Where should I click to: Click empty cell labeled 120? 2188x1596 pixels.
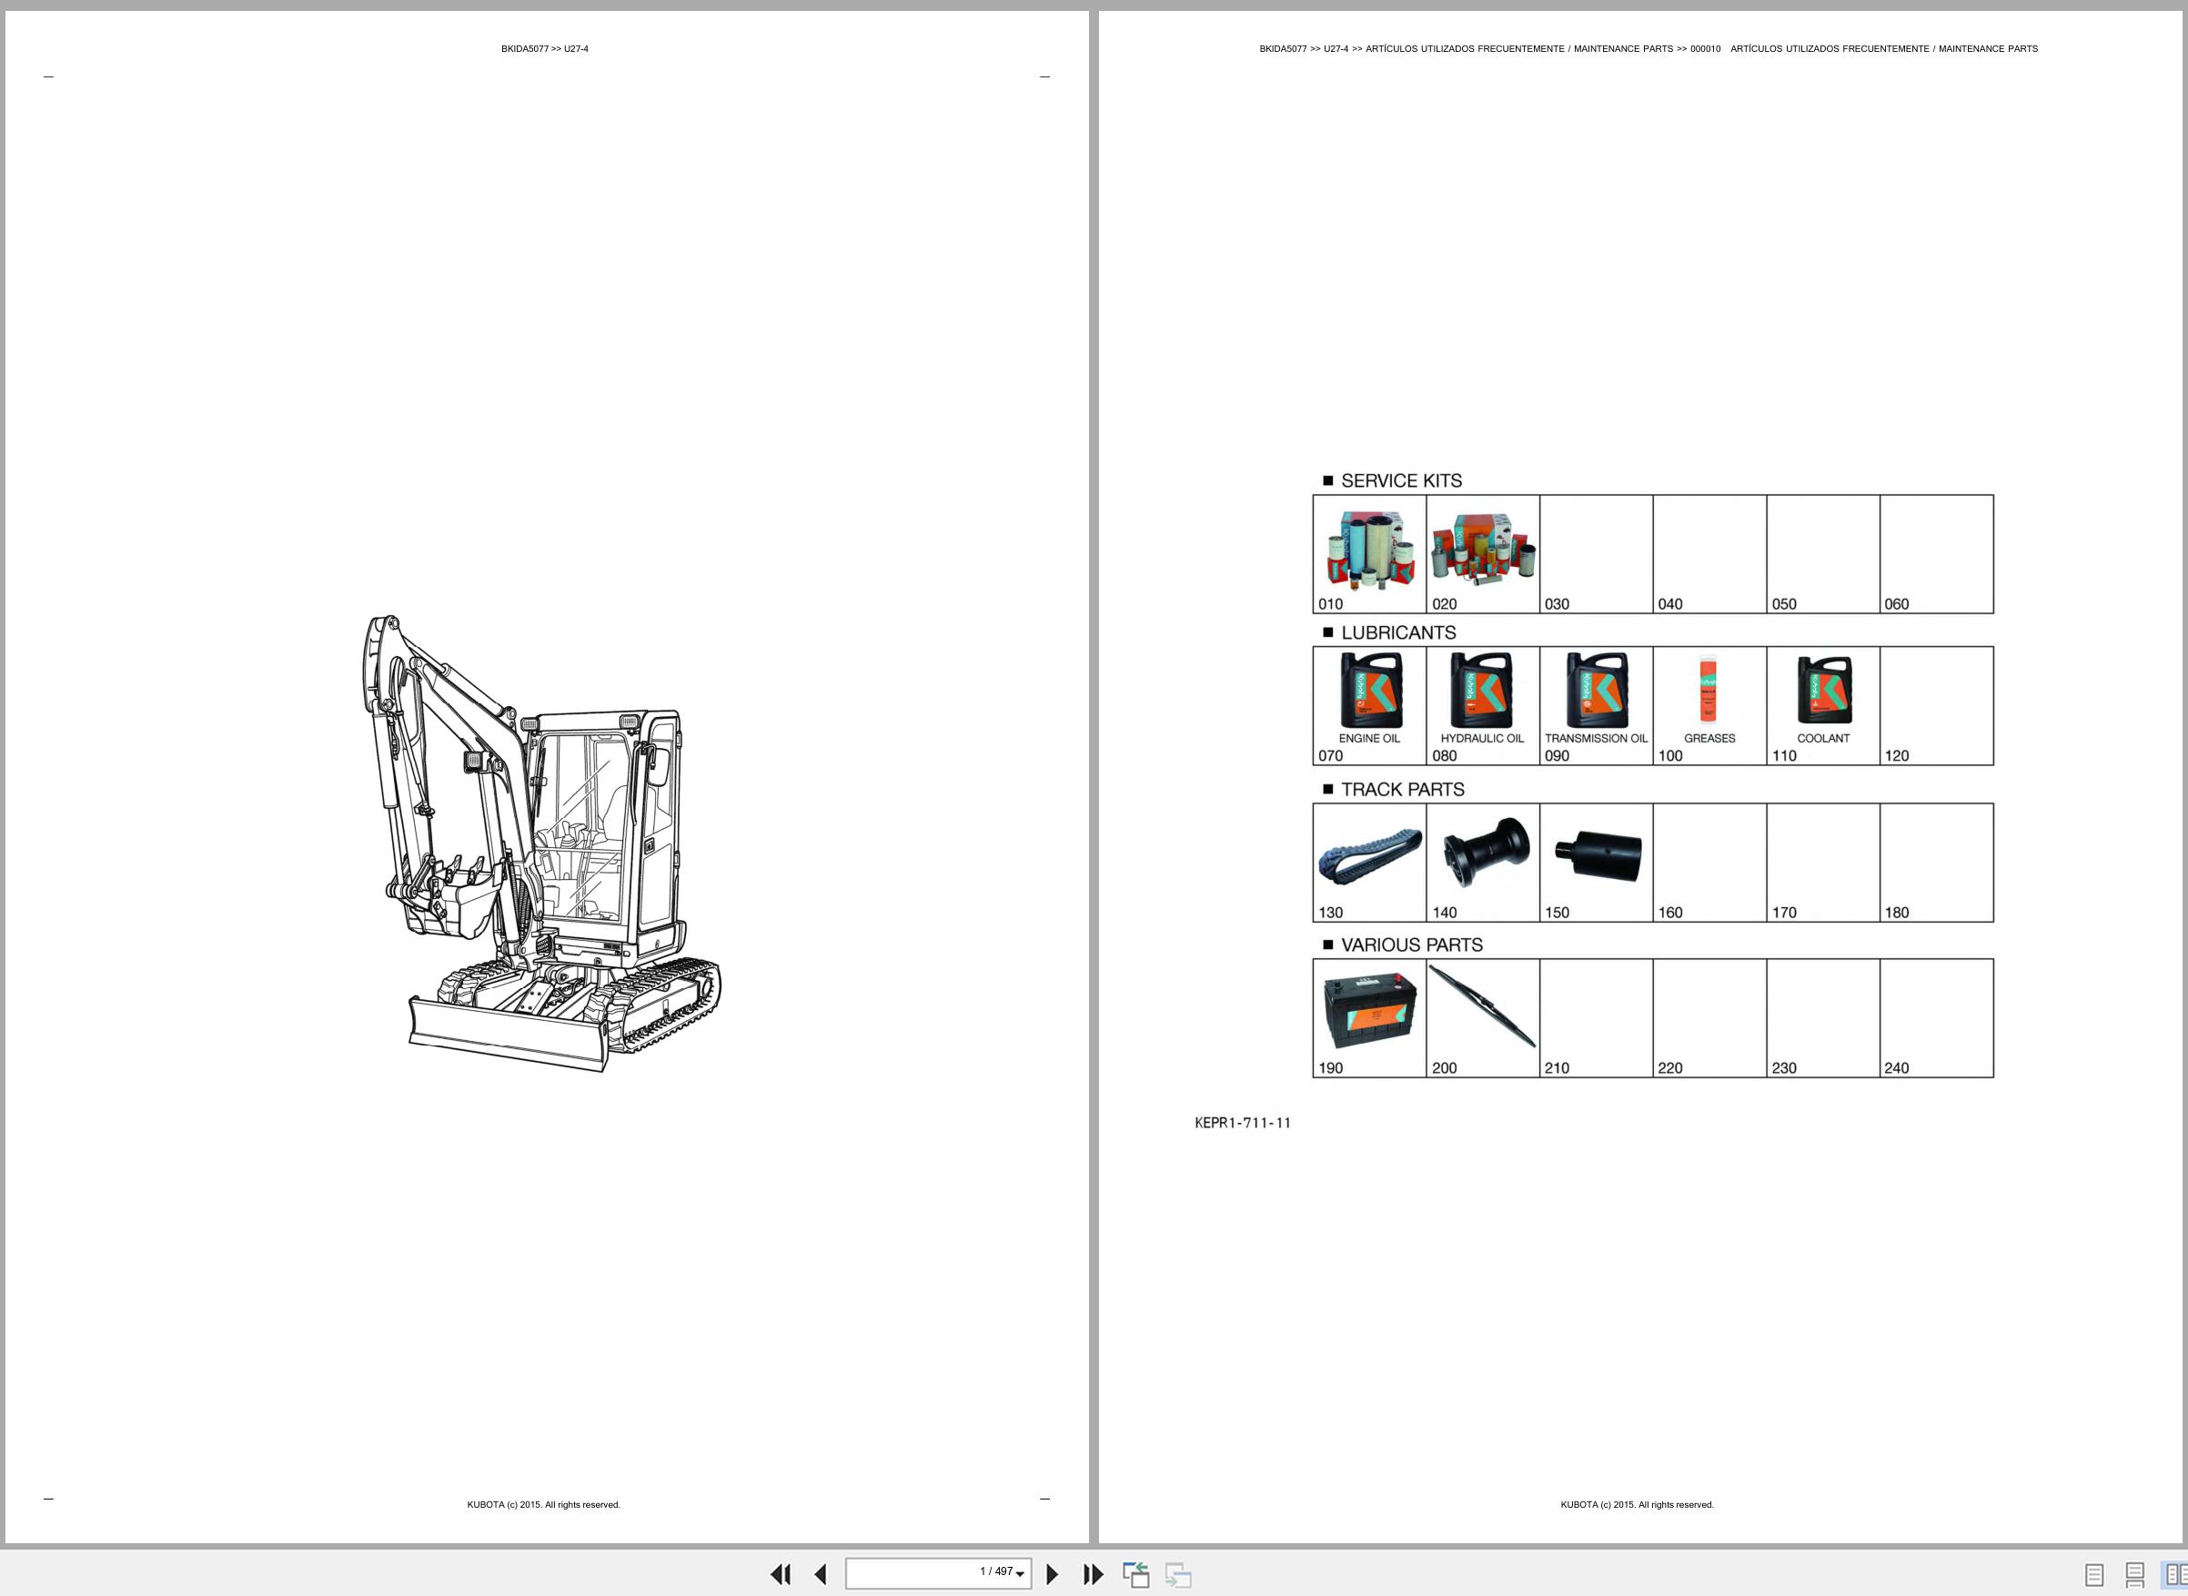click(x=1937, y=706)
